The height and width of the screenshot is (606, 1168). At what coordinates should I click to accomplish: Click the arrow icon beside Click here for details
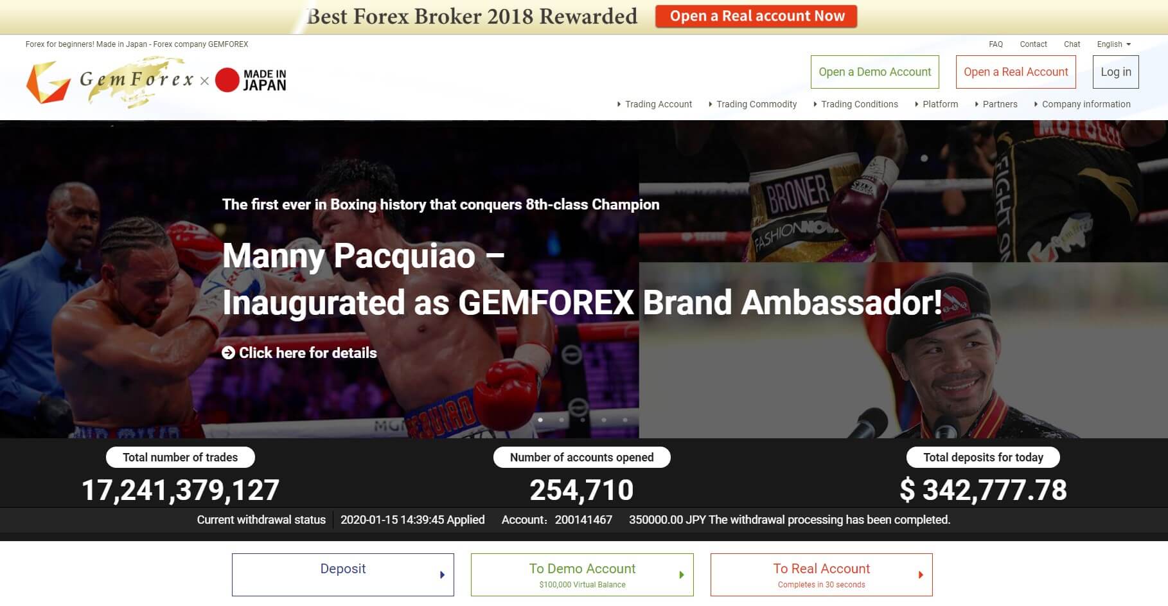(x=228, y=353)
